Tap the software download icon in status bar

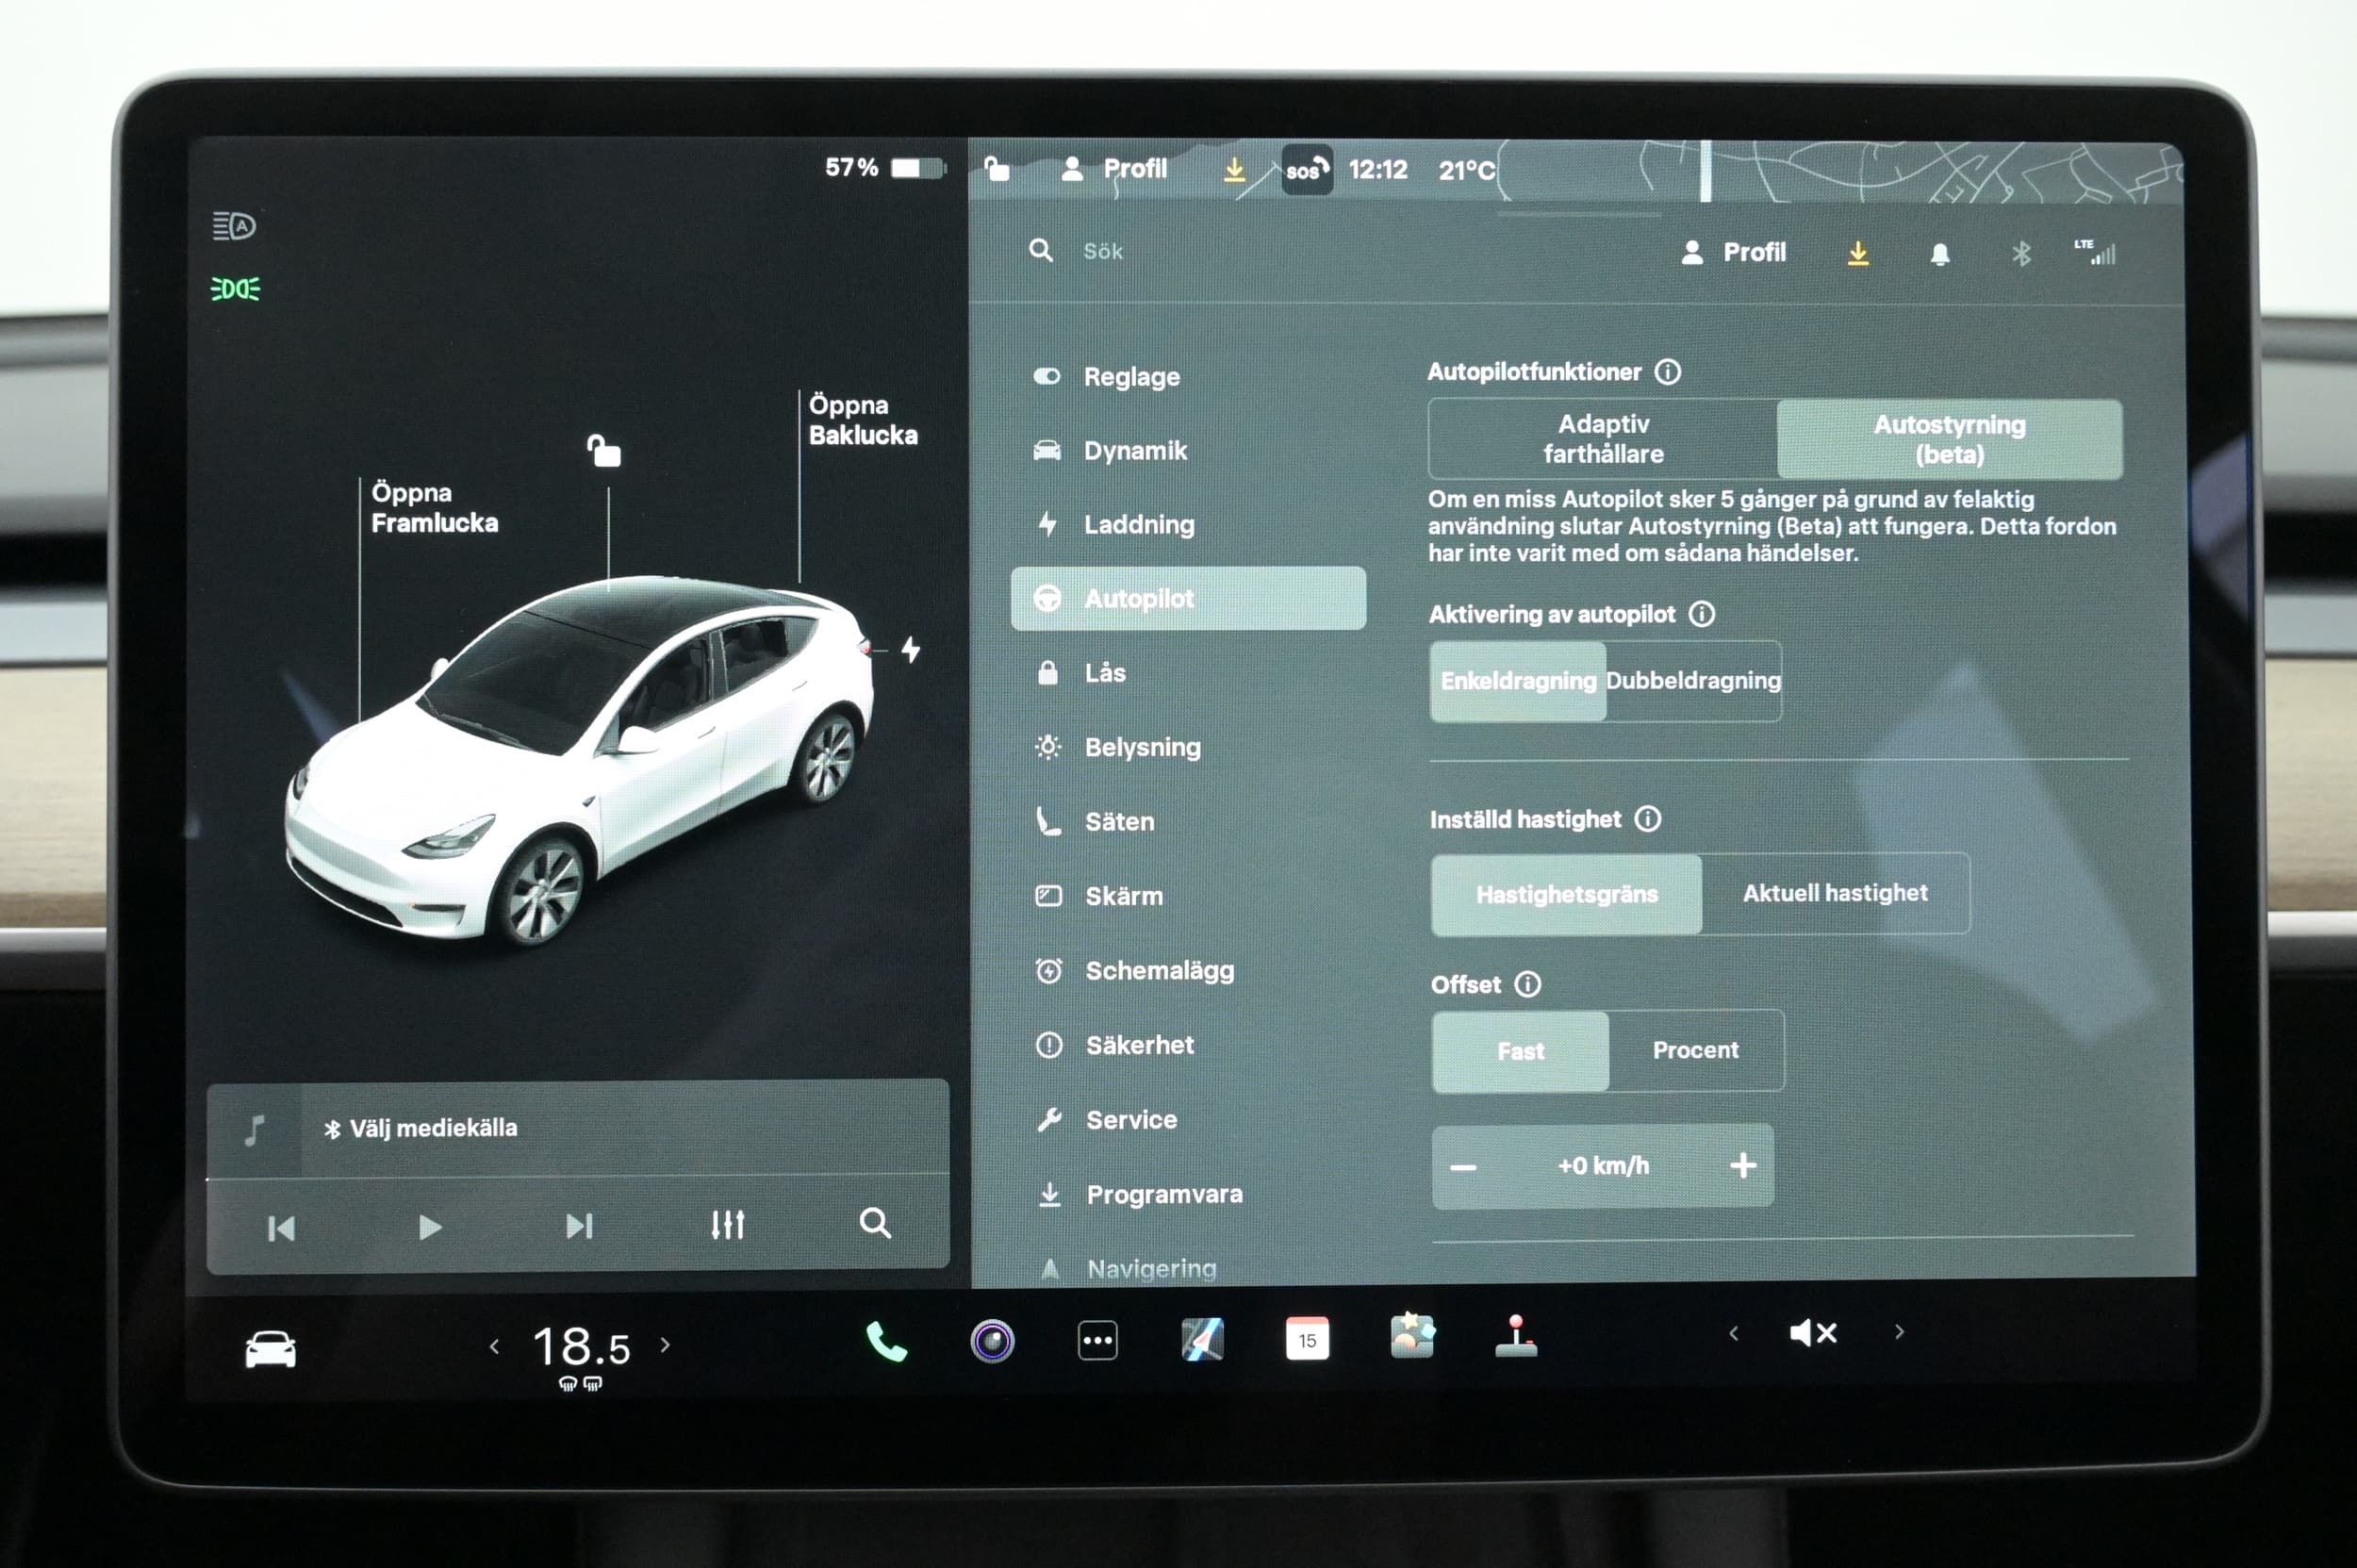[x=1234, y=169]
